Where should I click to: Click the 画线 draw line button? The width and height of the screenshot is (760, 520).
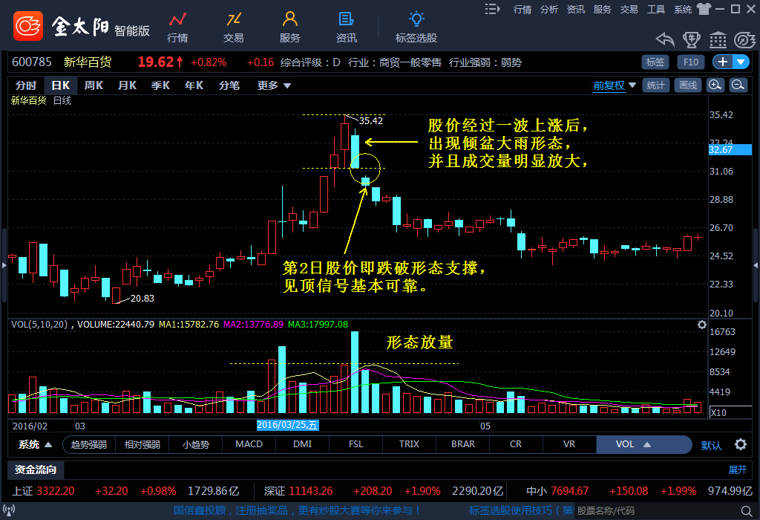click(x=688, y=85)
